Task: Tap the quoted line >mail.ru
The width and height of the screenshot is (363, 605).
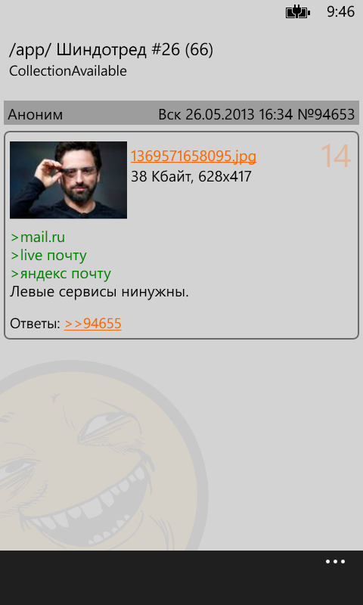Action: (38, 237)
